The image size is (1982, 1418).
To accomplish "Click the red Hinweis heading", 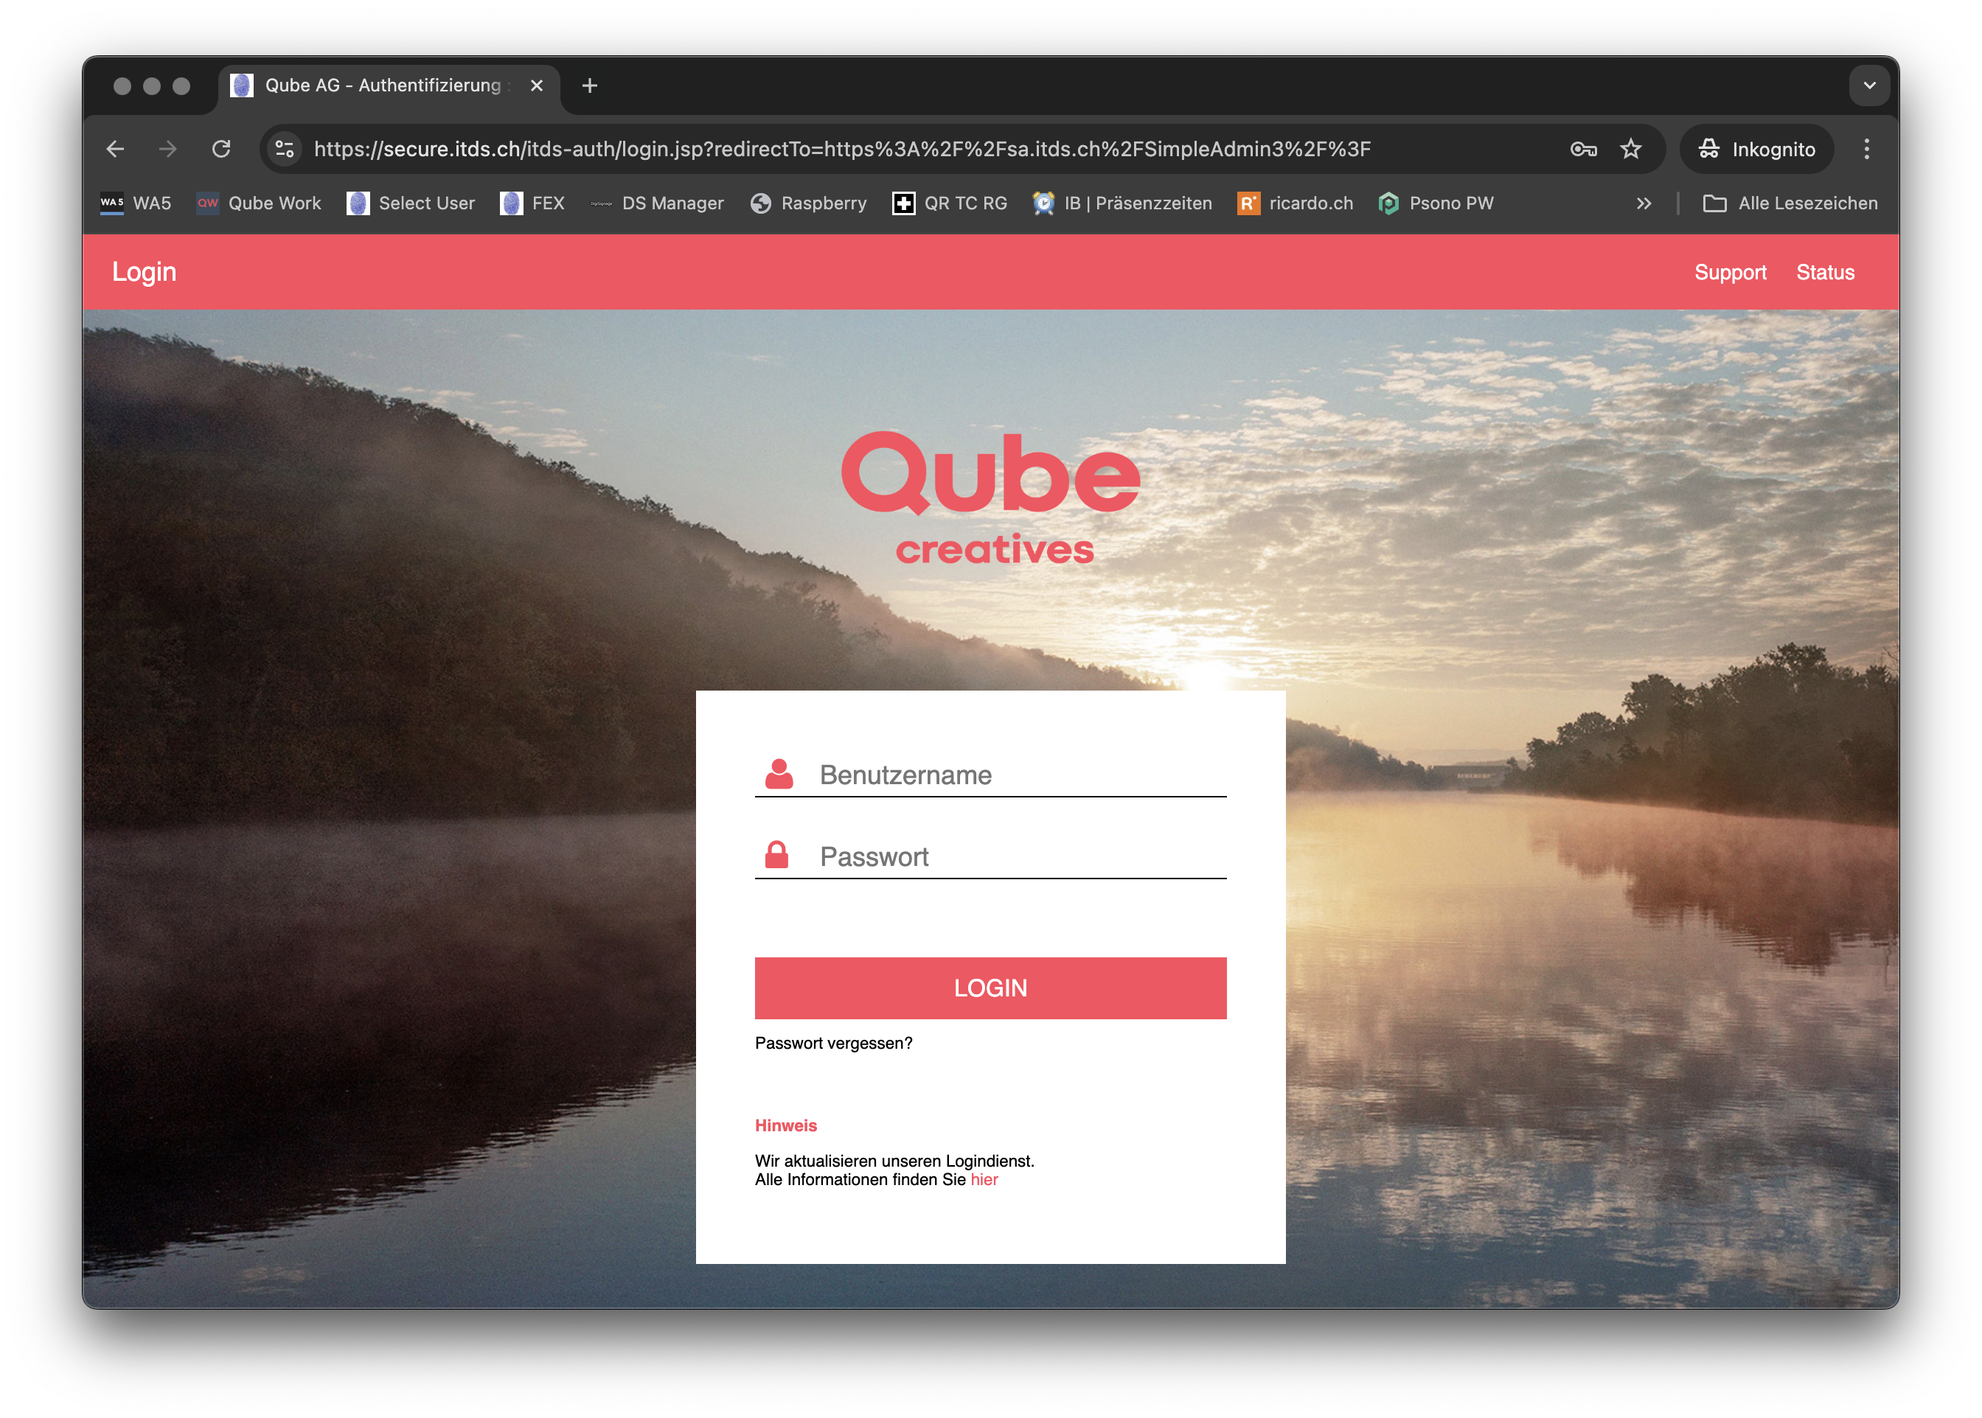I will click(x=785, y=1125).
